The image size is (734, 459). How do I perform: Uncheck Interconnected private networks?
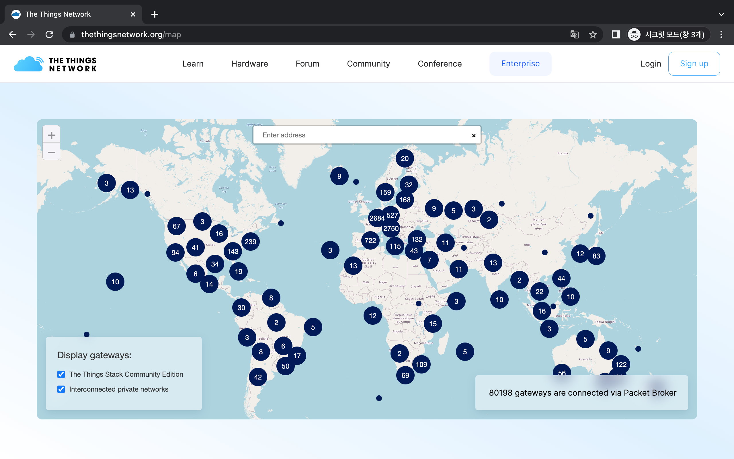click(x=61, y=389)
